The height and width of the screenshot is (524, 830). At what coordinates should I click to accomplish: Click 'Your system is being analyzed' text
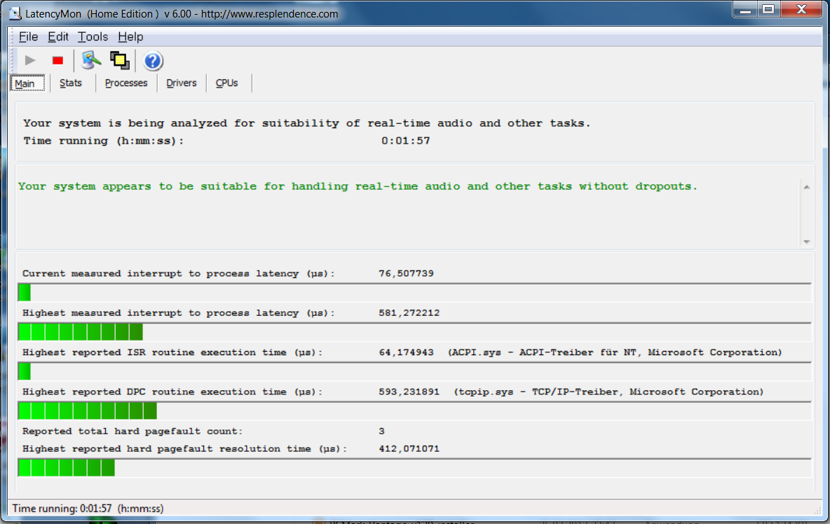click(306, 123)
